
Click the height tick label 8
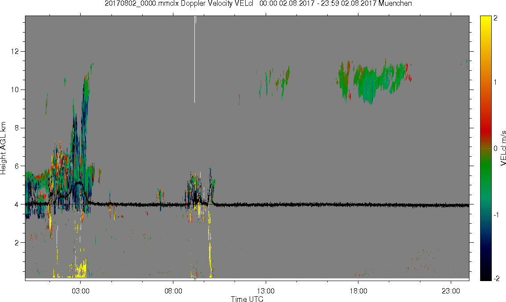coord(17,128)
